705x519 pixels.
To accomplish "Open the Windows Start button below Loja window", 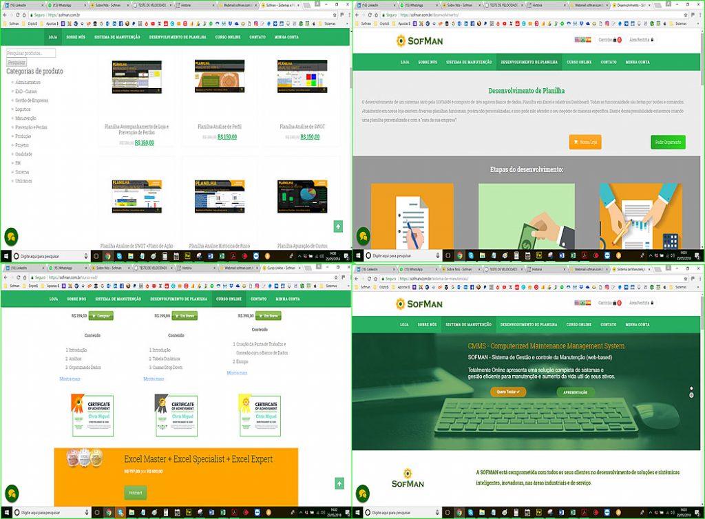I will [x=6, y=256].
